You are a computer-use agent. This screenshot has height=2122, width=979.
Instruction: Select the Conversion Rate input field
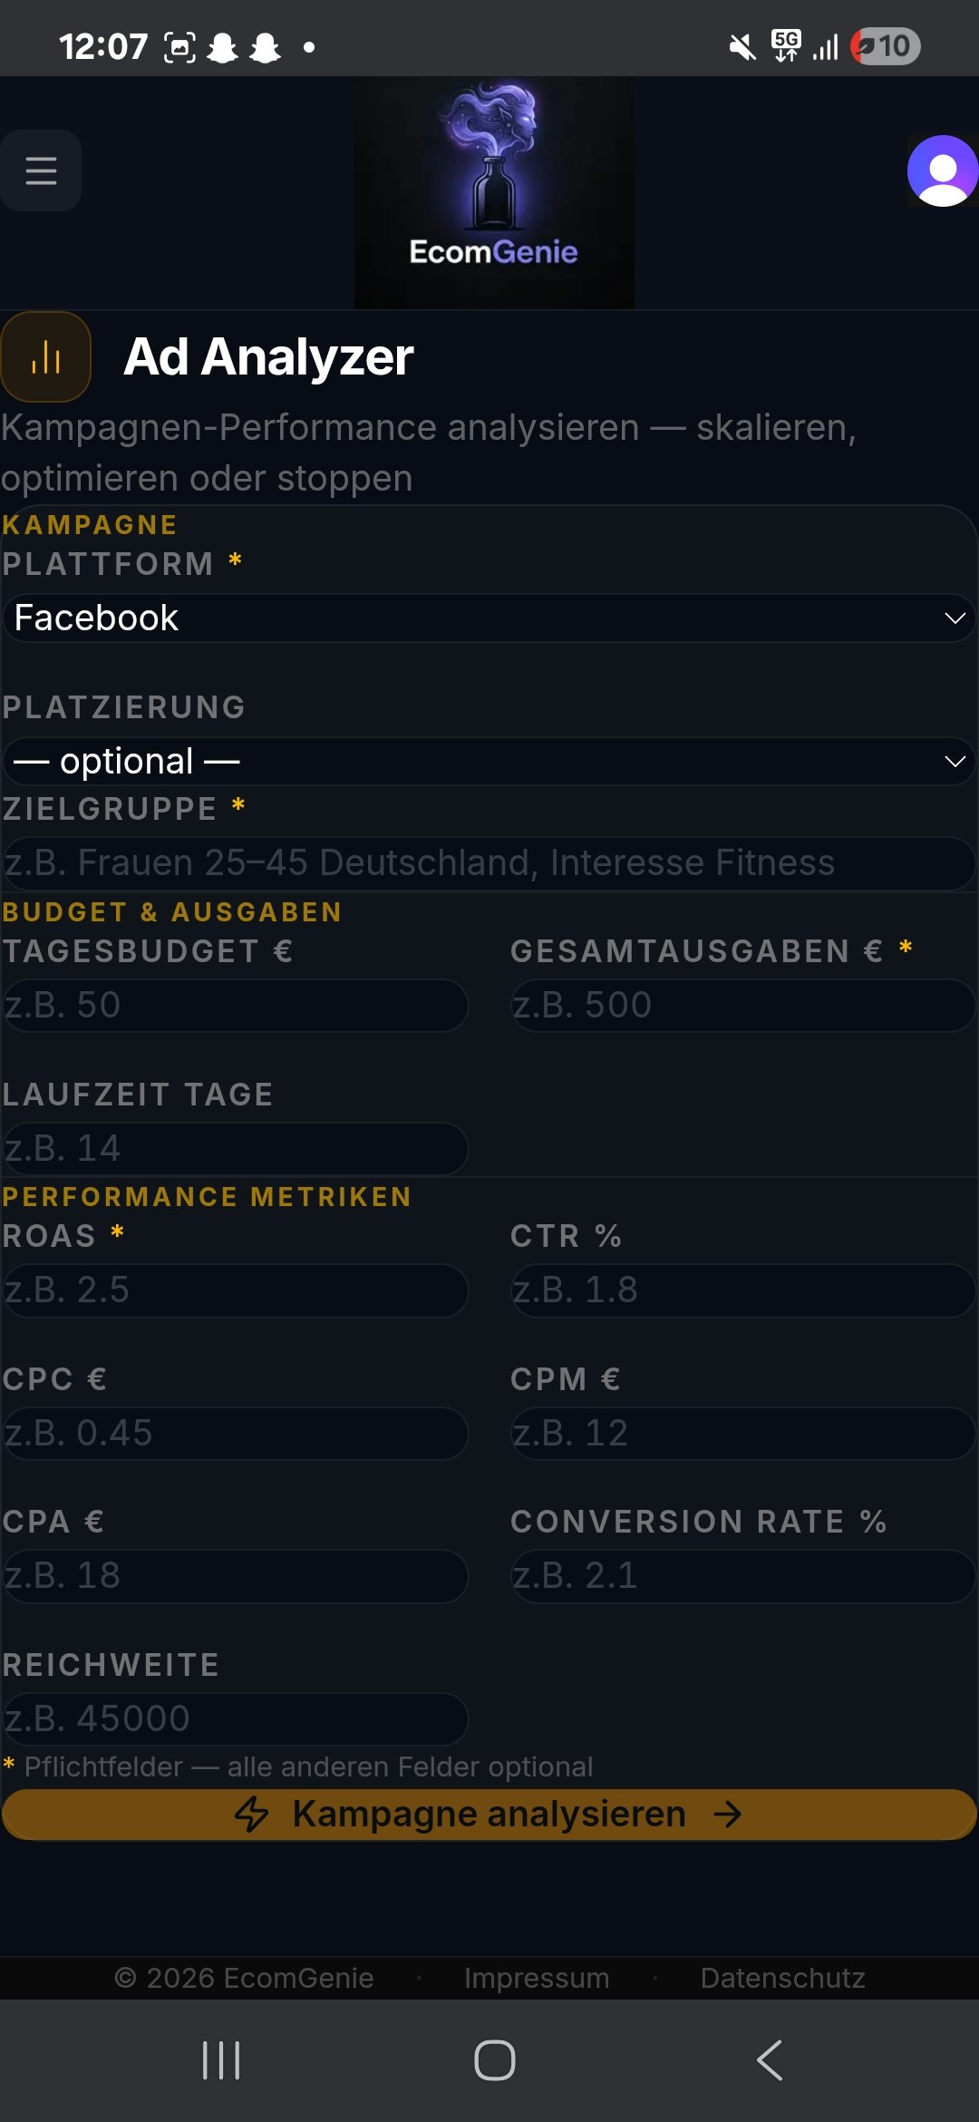743,1576
